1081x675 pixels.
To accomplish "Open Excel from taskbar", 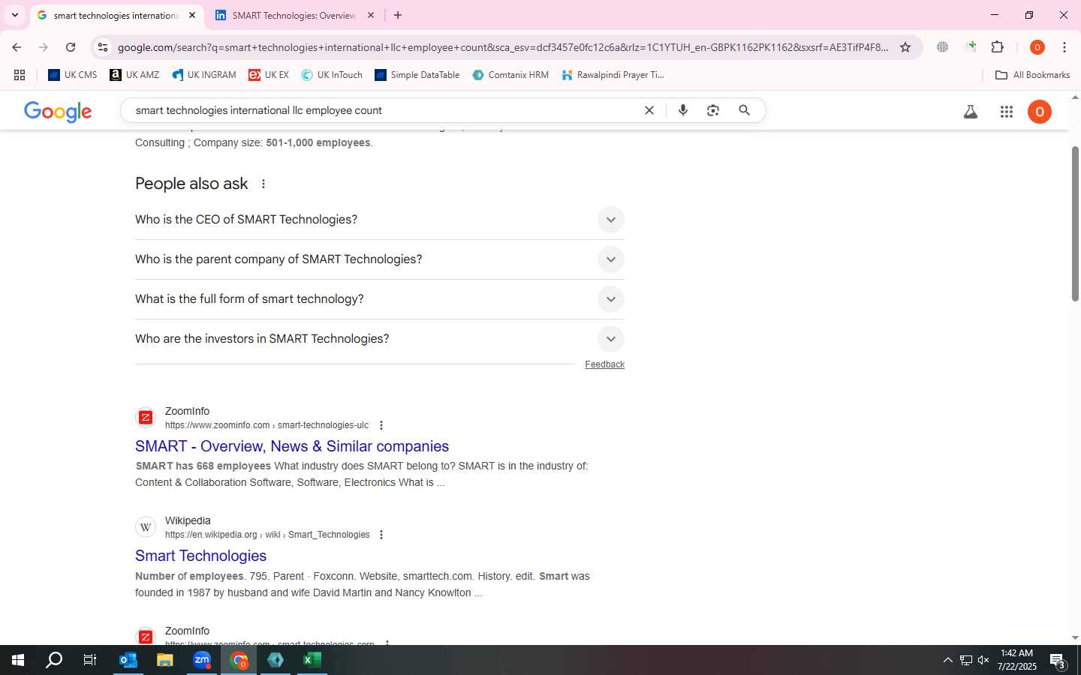I will (312, 660).
